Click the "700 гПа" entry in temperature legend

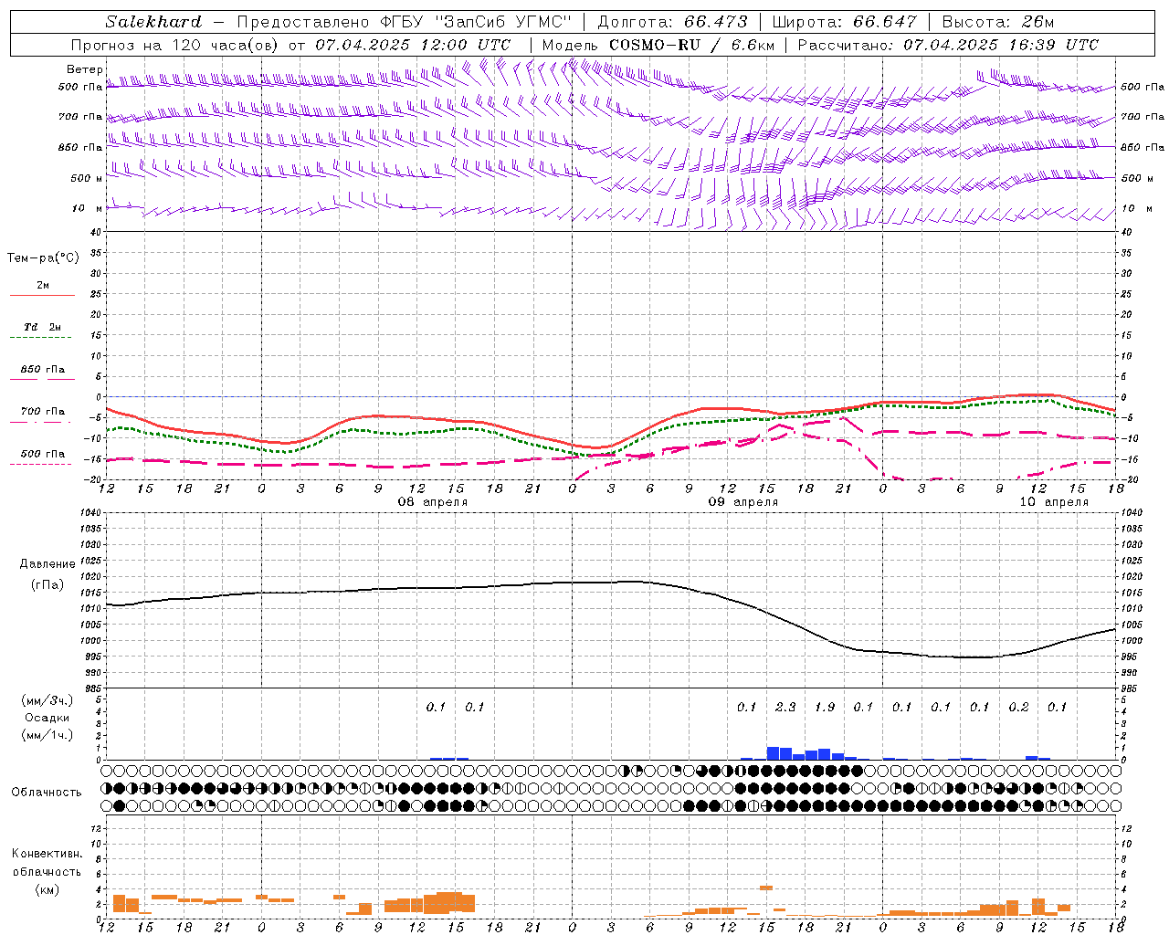pos(43,412)
